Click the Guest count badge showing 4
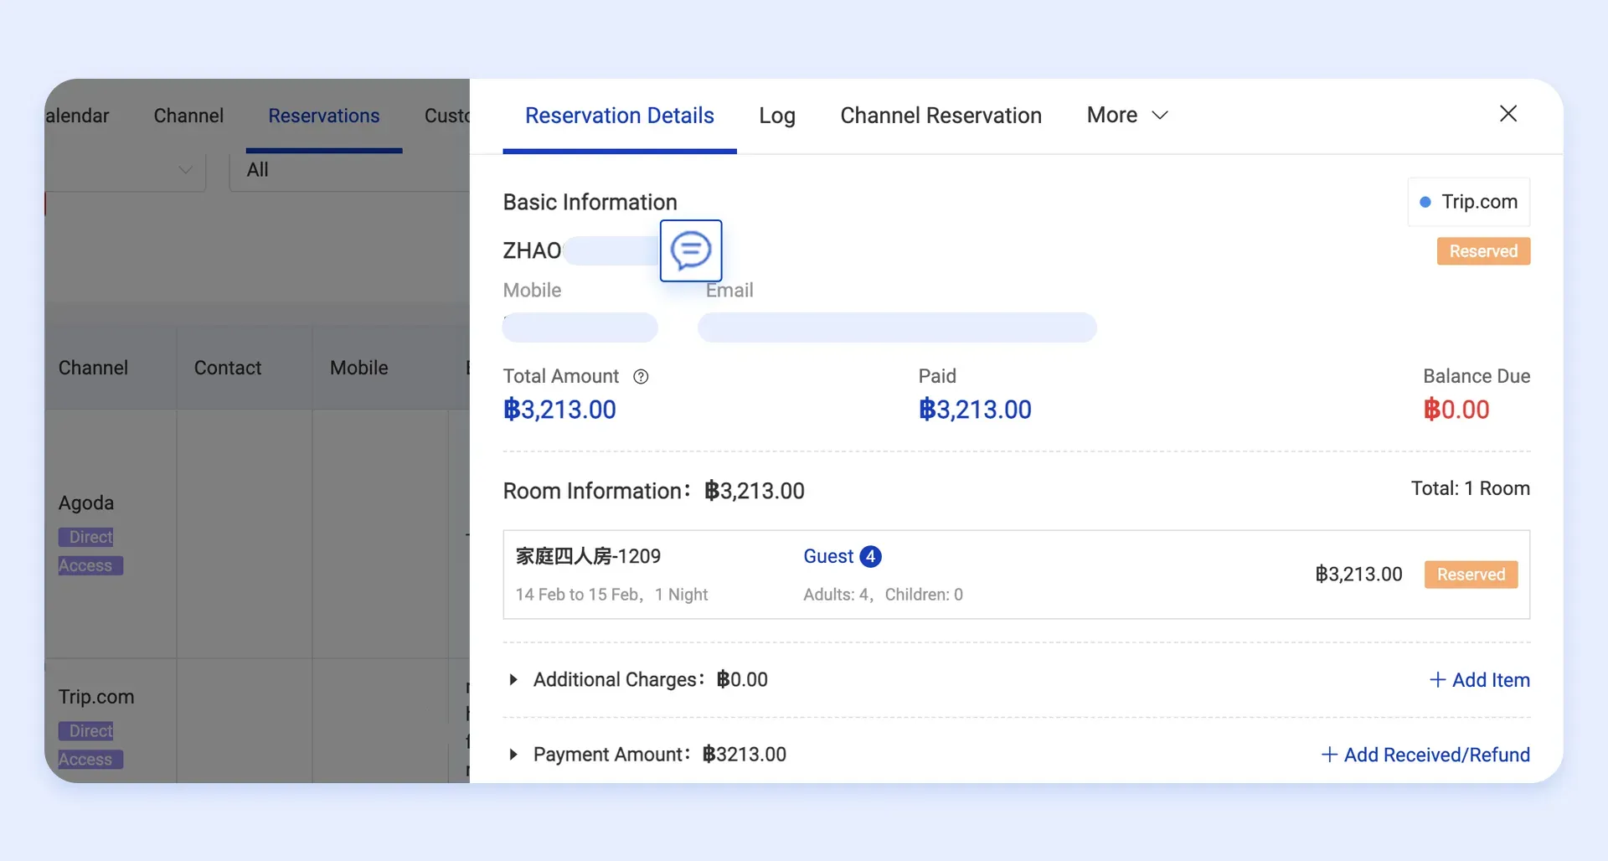This screenshot has width=1608, height=861. 870,557
